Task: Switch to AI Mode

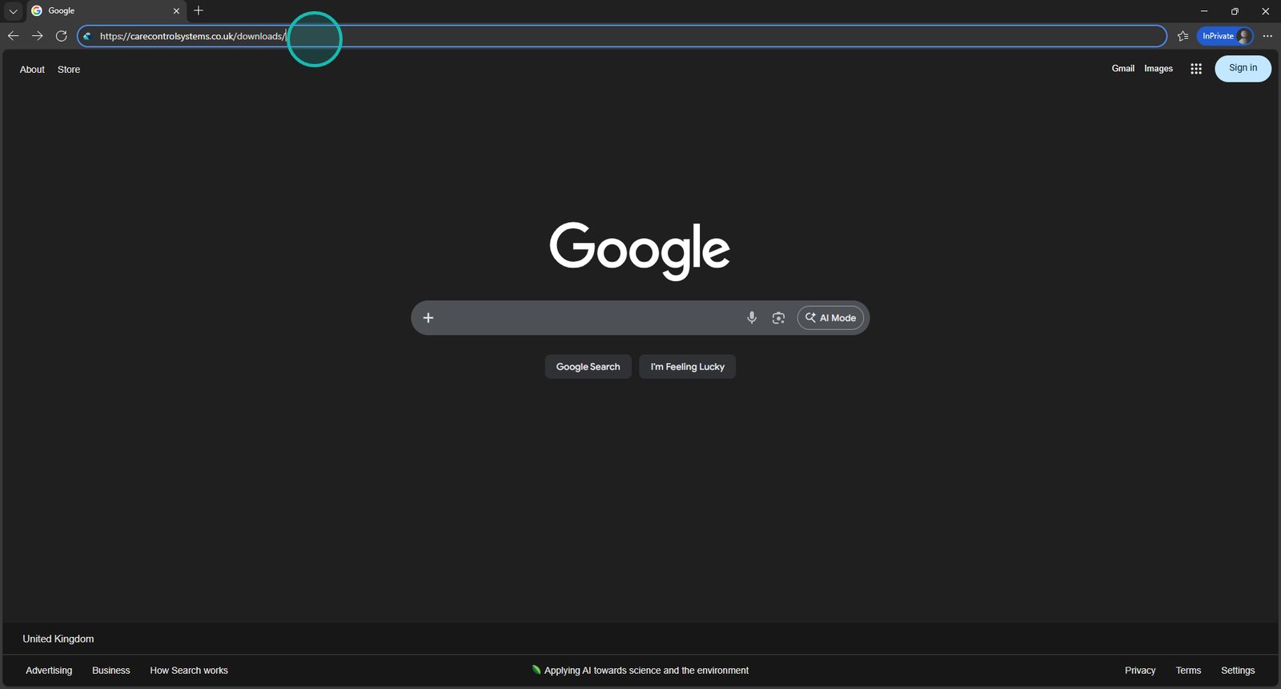Action: click(x=830, y=318)
